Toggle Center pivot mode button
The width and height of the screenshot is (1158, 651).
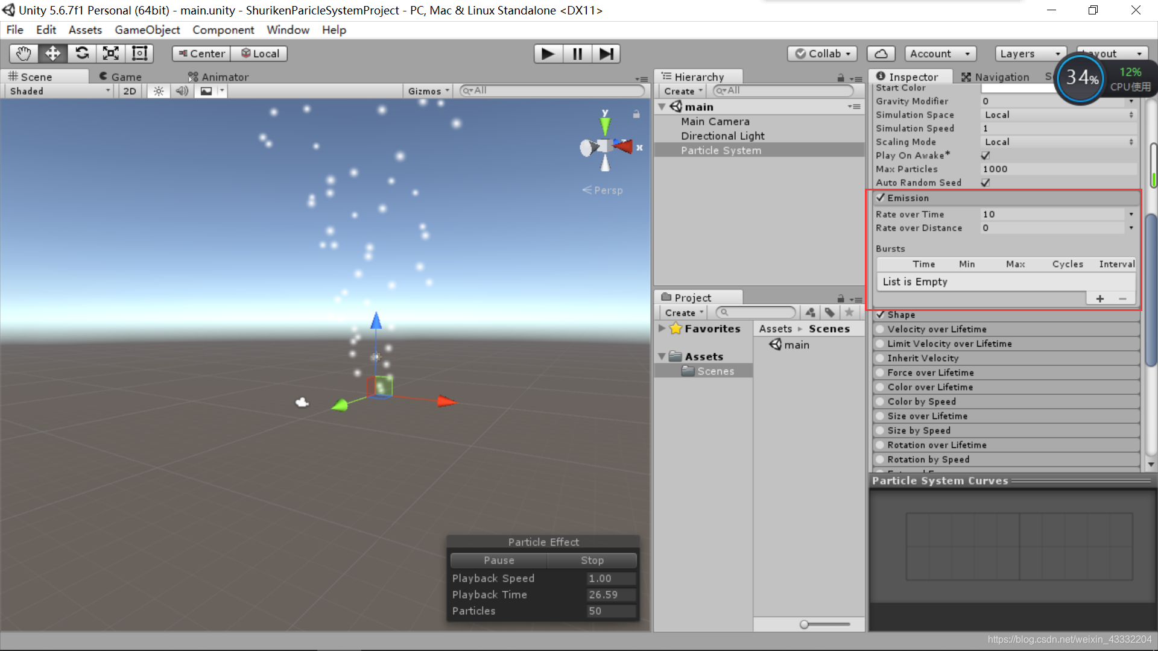click(201, 54)
